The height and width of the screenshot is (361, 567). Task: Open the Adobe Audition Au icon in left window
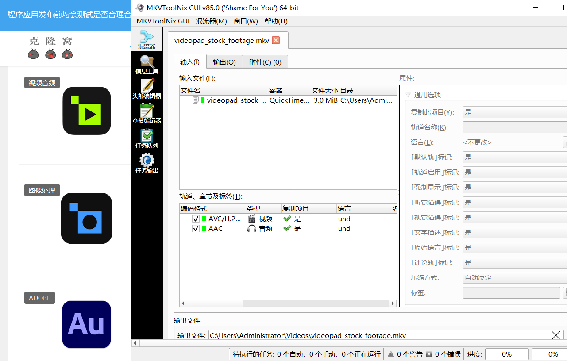point(86,324)
